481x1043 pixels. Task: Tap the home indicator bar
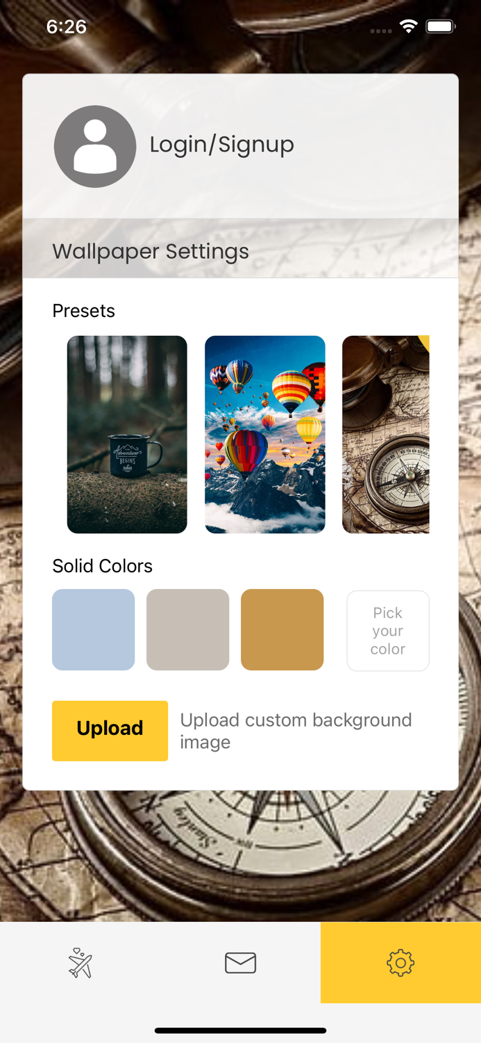pos(241,1030)
